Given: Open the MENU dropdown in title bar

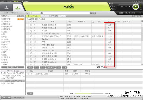Looking at the screenshot, I should (x=16, y=1).
